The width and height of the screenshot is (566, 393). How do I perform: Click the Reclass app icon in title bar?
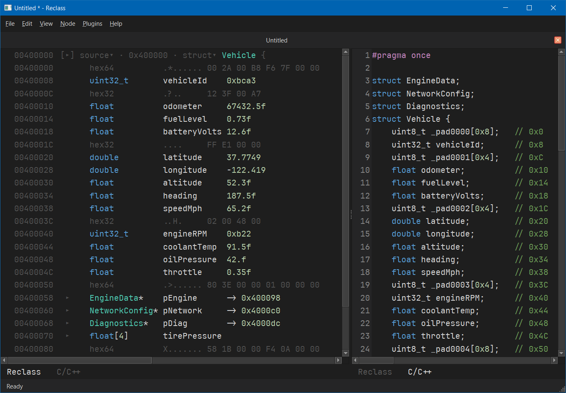point(8,8)
